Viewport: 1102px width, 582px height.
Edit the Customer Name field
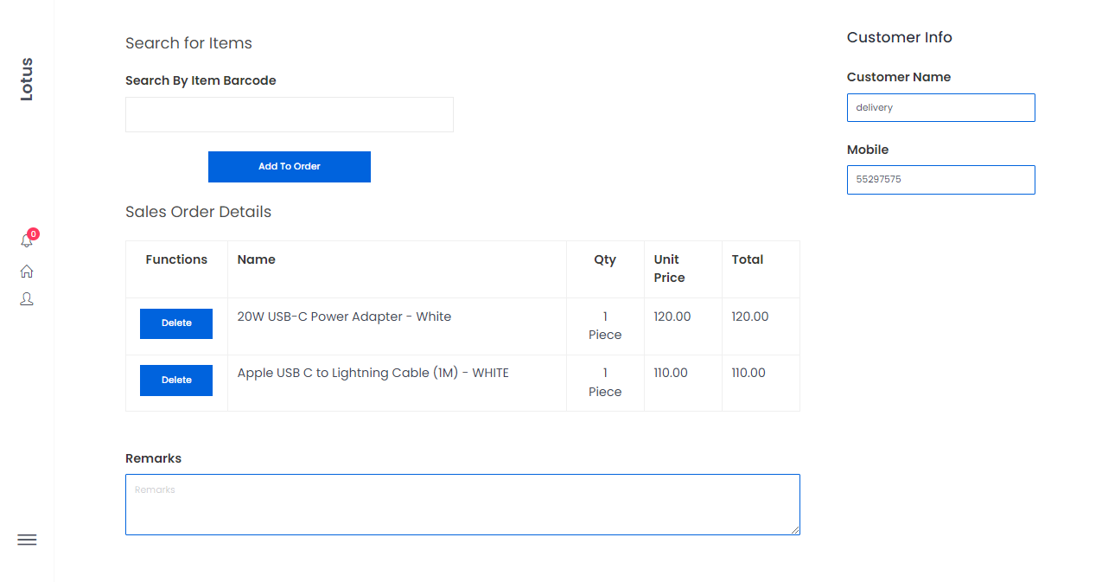pyautogui.click(x=941, y=107)
